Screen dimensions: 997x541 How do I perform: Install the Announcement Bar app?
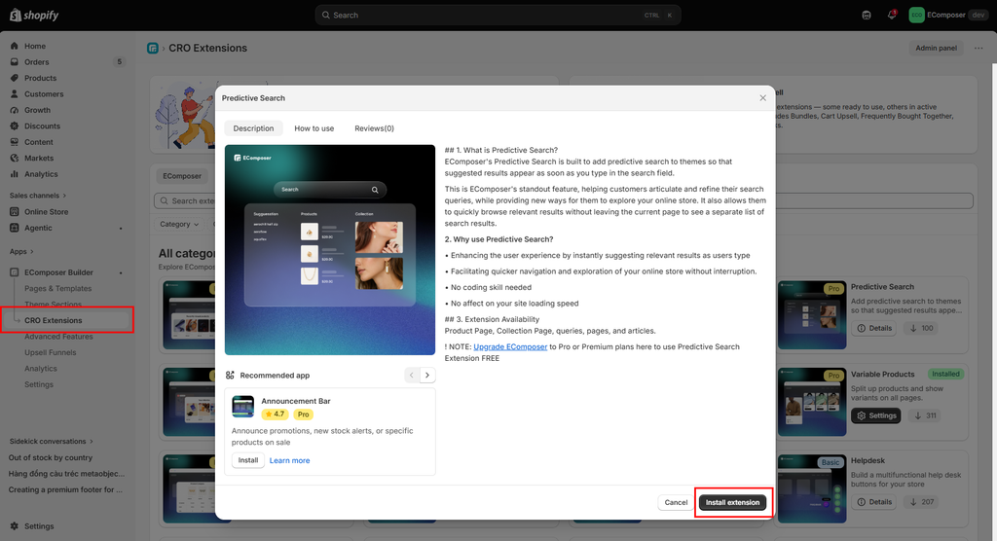(248, 460)
